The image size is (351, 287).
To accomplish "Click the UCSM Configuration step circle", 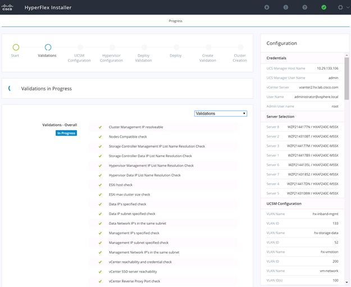I will 80,47.
